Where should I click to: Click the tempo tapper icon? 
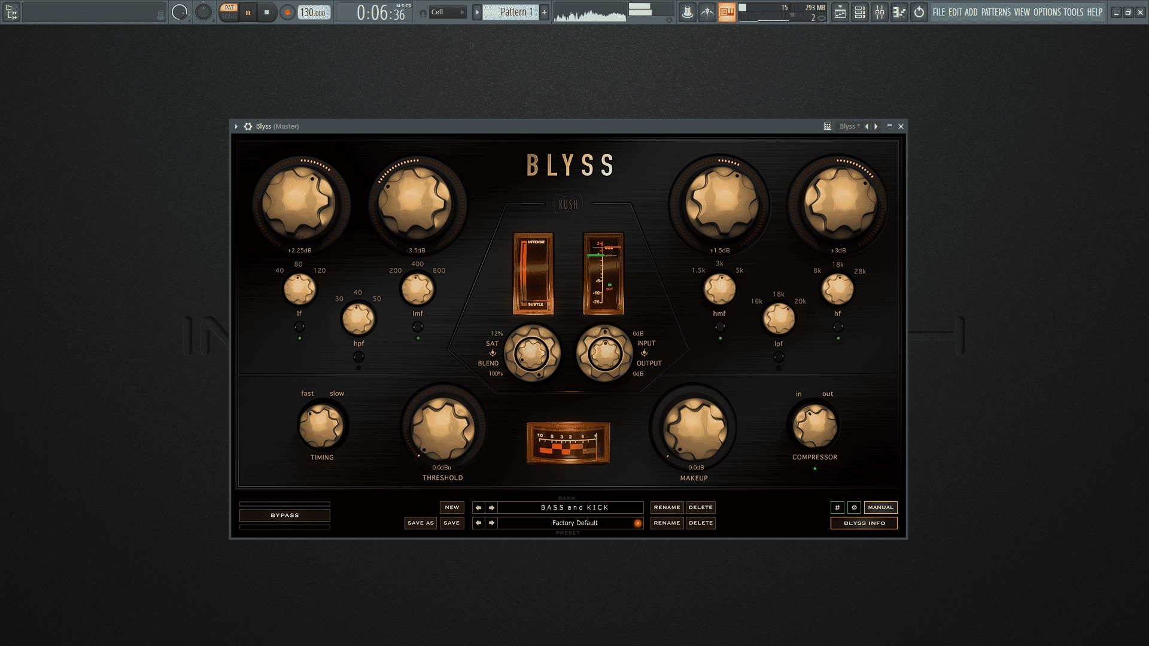(707, 12)
